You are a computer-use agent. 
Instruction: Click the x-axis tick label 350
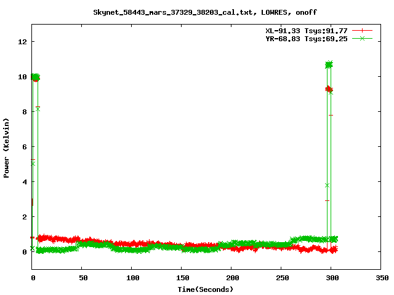[x=382, y=278]
